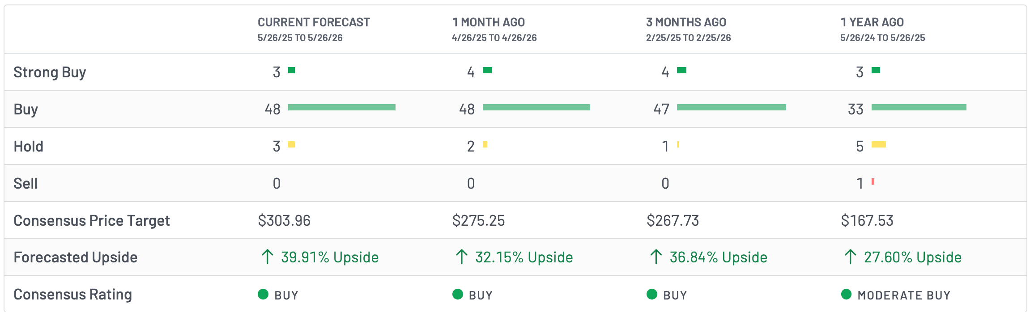Image resolution: width=1030 pixels, height=312 pixels.
Task: Click the 39.91% Upside value
Action: pyautogui.click(x=330, y=257)
